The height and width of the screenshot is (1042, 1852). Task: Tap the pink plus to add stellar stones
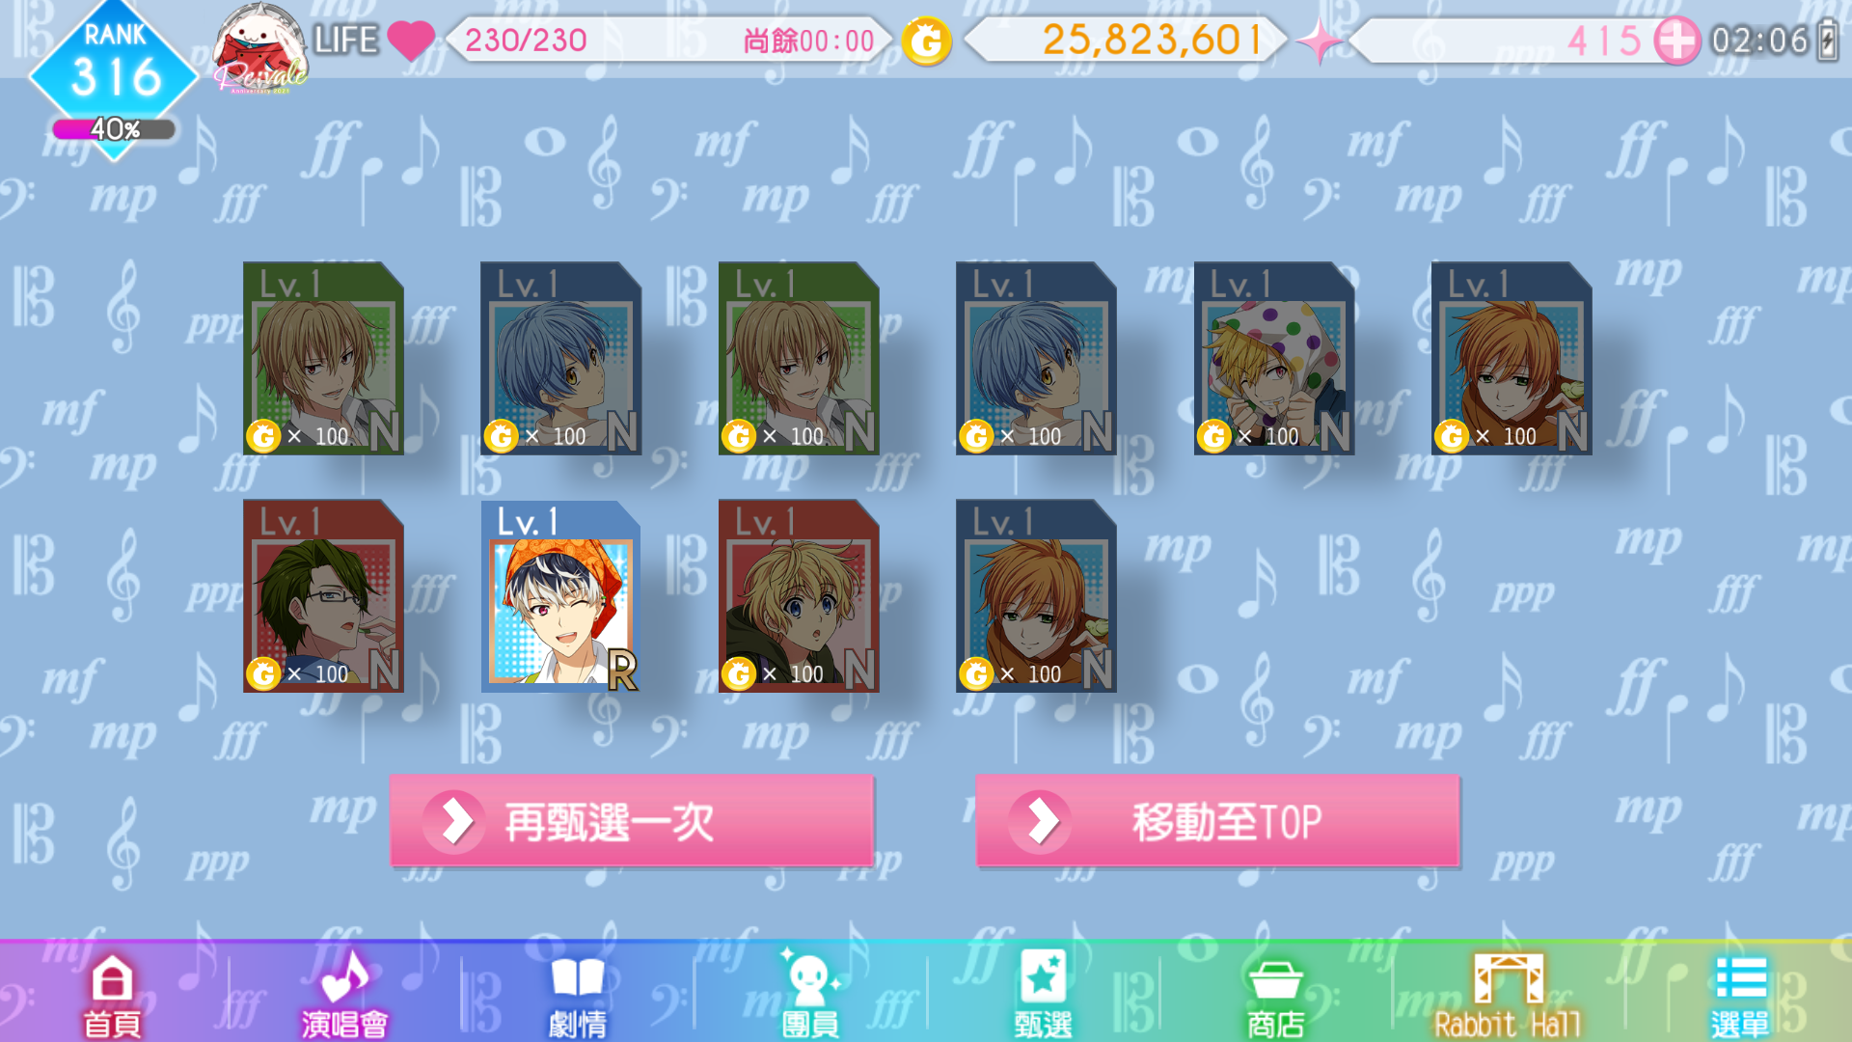pyautogui.click(x=1676, y=41)
